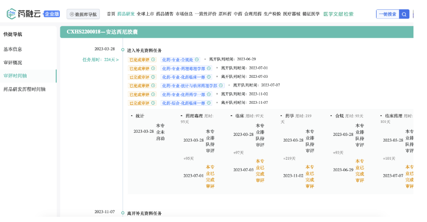
Task: Click 离开队列时间：2023-07-03 text
Action: pyautogui.click(x=244, y=76)
